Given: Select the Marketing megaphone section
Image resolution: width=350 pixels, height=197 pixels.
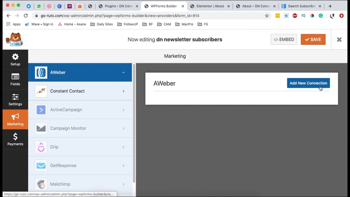Looking at the screenshot, I should tap(15, 120).
